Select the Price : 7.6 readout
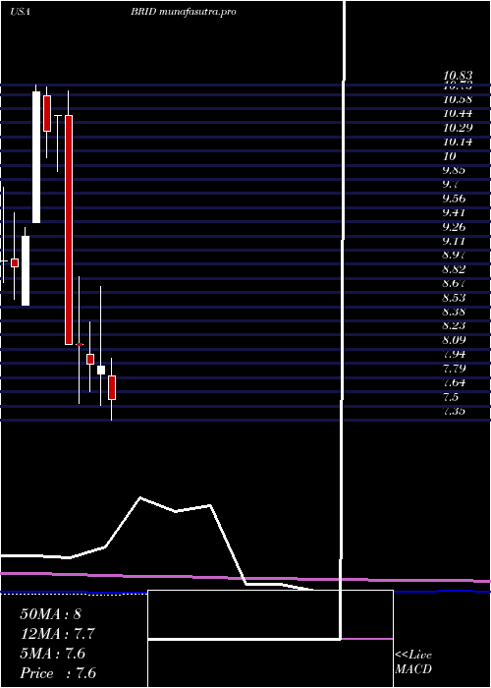Image resolution: width=491 pixels, height=688 pixels. coord(58,673)
